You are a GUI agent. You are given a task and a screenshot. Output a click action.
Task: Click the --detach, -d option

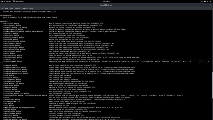point(9,59)
